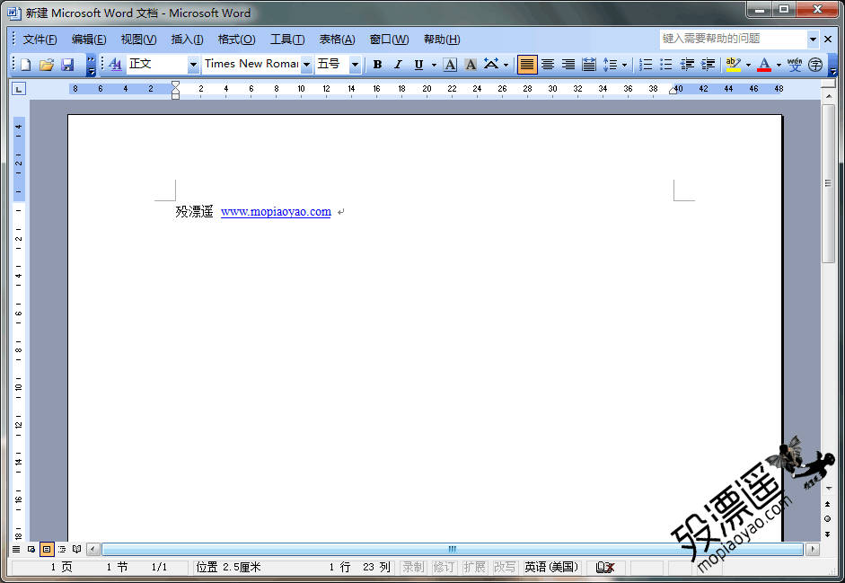The width and height of the screenshot is (845, 583).
Task: Open the 帮助(H) menu
Action: 442,40
